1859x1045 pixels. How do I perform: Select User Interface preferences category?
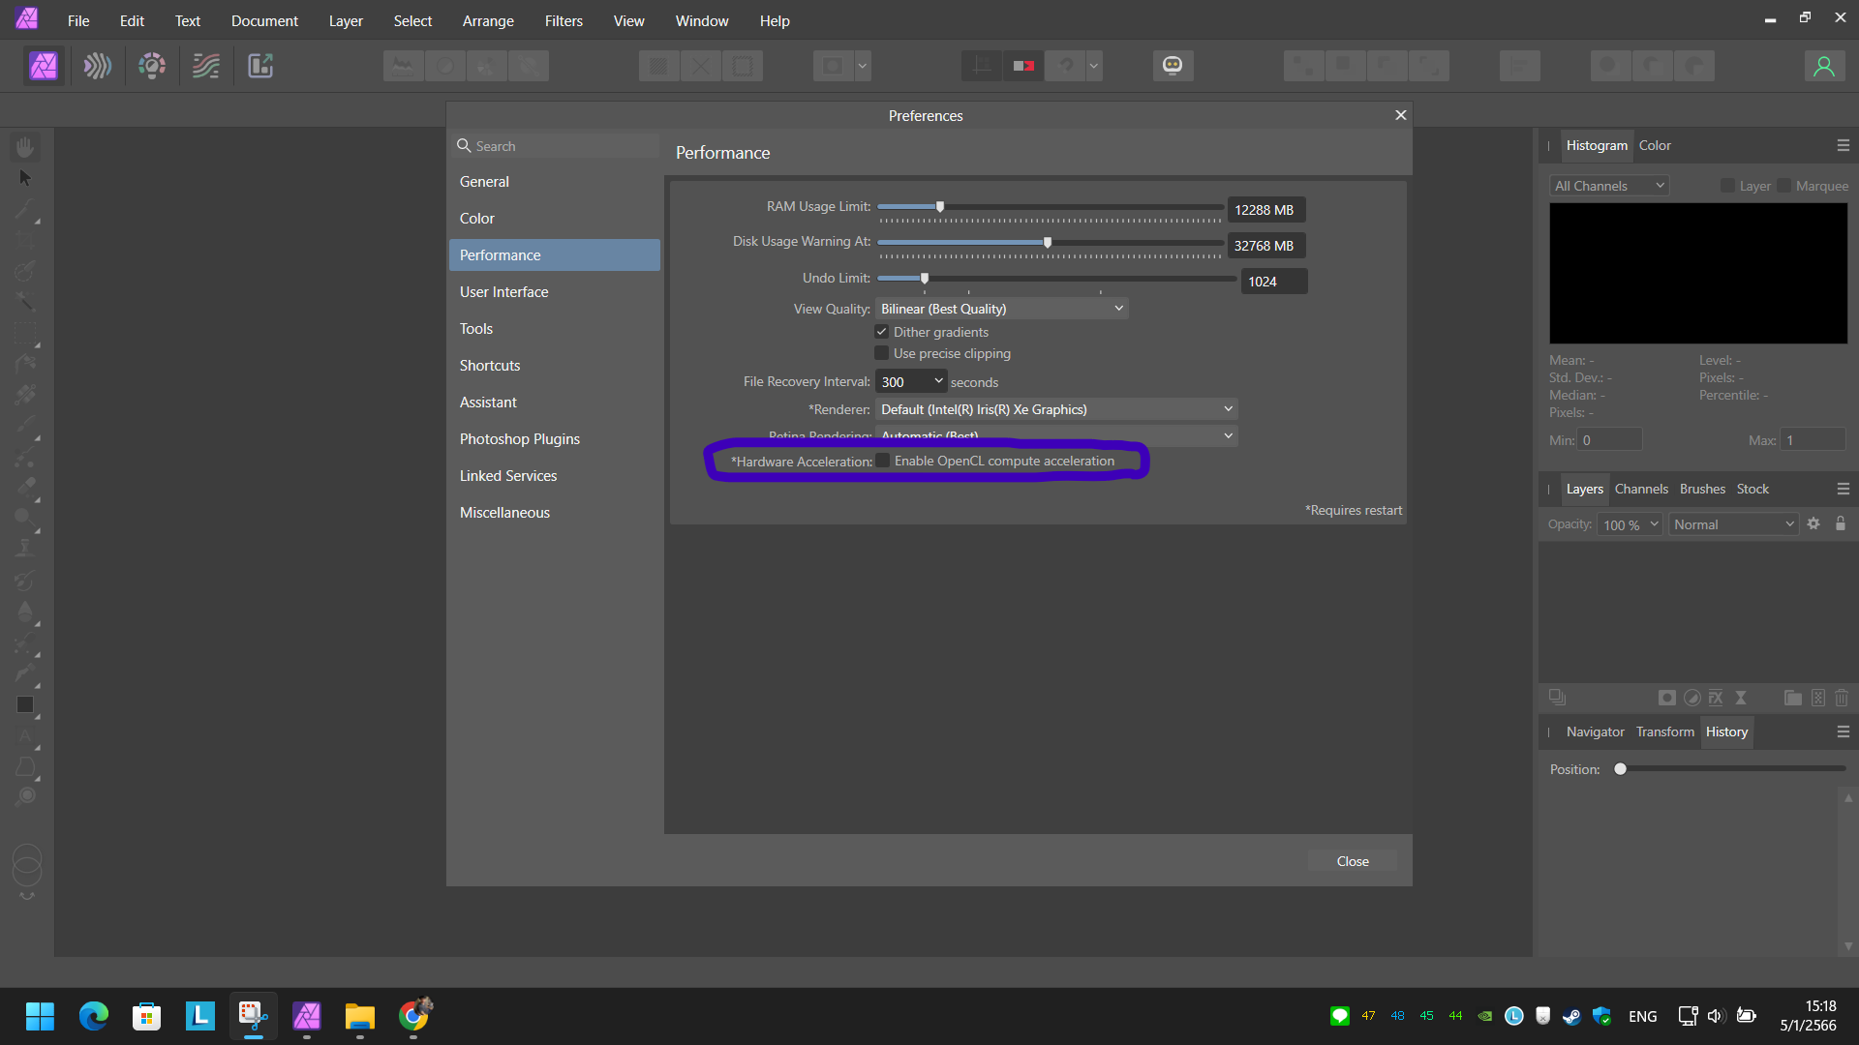(554, 292)
